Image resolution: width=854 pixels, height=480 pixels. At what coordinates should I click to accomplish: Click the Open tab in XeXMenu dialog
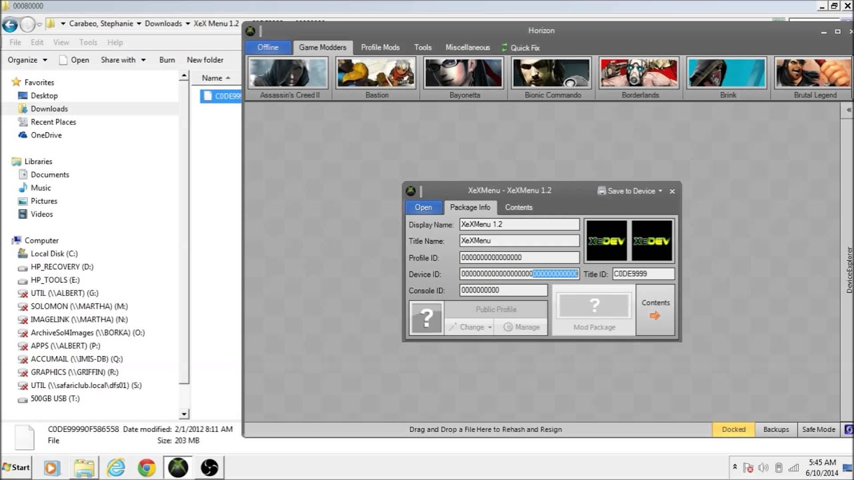tap(423, 207)
